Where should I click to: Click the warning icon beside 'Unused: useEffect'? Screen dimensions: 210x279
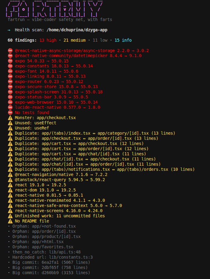coord(10,123)
